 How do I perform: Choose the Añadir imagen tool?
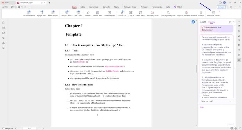(53, 14)
